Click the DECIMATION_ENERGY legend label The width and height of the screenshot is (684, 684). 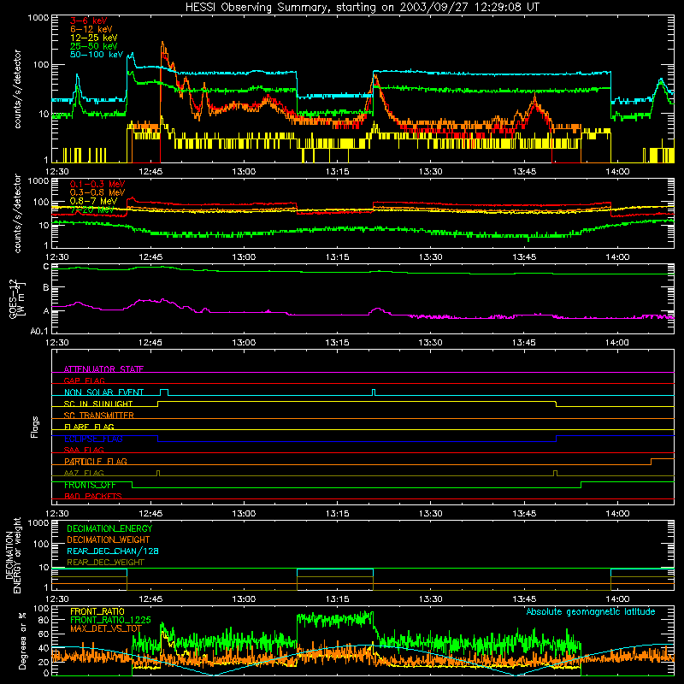tap(109, 528)
